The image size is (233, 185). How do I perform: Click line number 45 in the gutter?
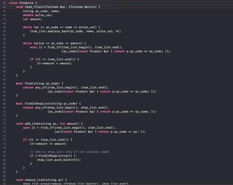[4, 11]
